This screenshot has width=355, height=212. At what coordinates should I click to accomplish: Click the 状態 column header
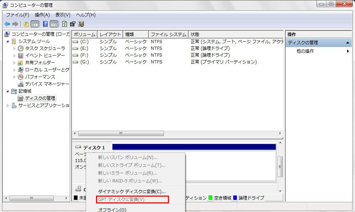tap(195, 35)
